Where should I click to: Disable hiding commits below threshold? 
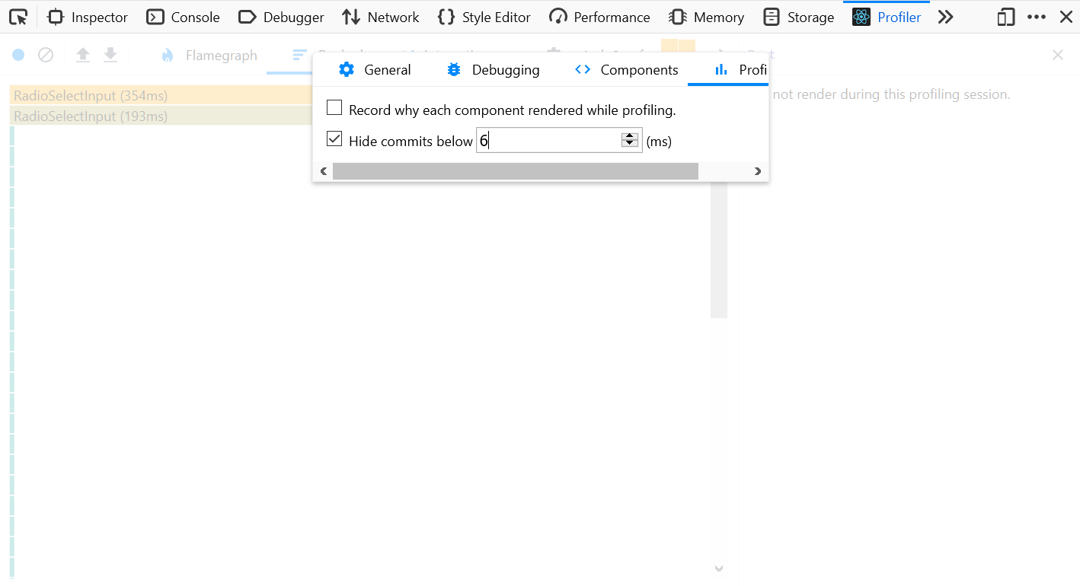[334, 139]
